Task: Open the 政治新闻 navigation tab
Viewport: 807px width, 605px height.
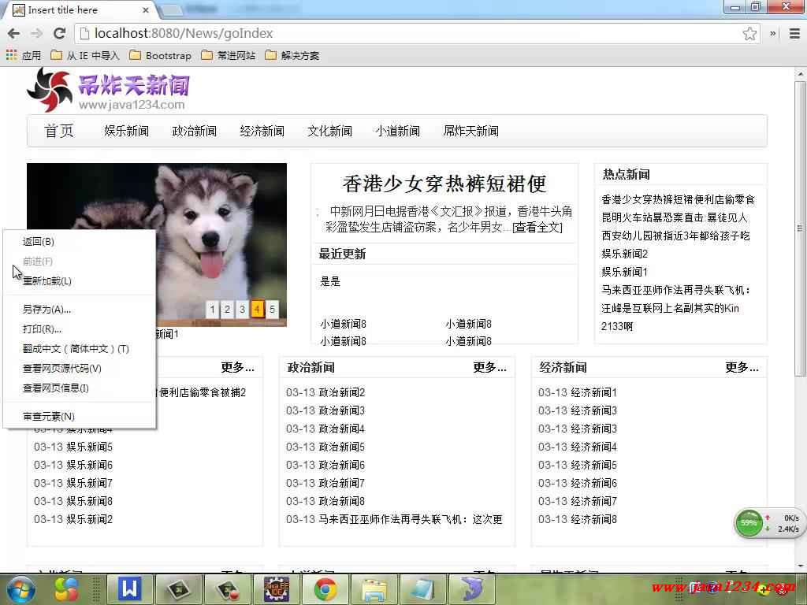Action: pyautogui.click(x=195, y=132)
